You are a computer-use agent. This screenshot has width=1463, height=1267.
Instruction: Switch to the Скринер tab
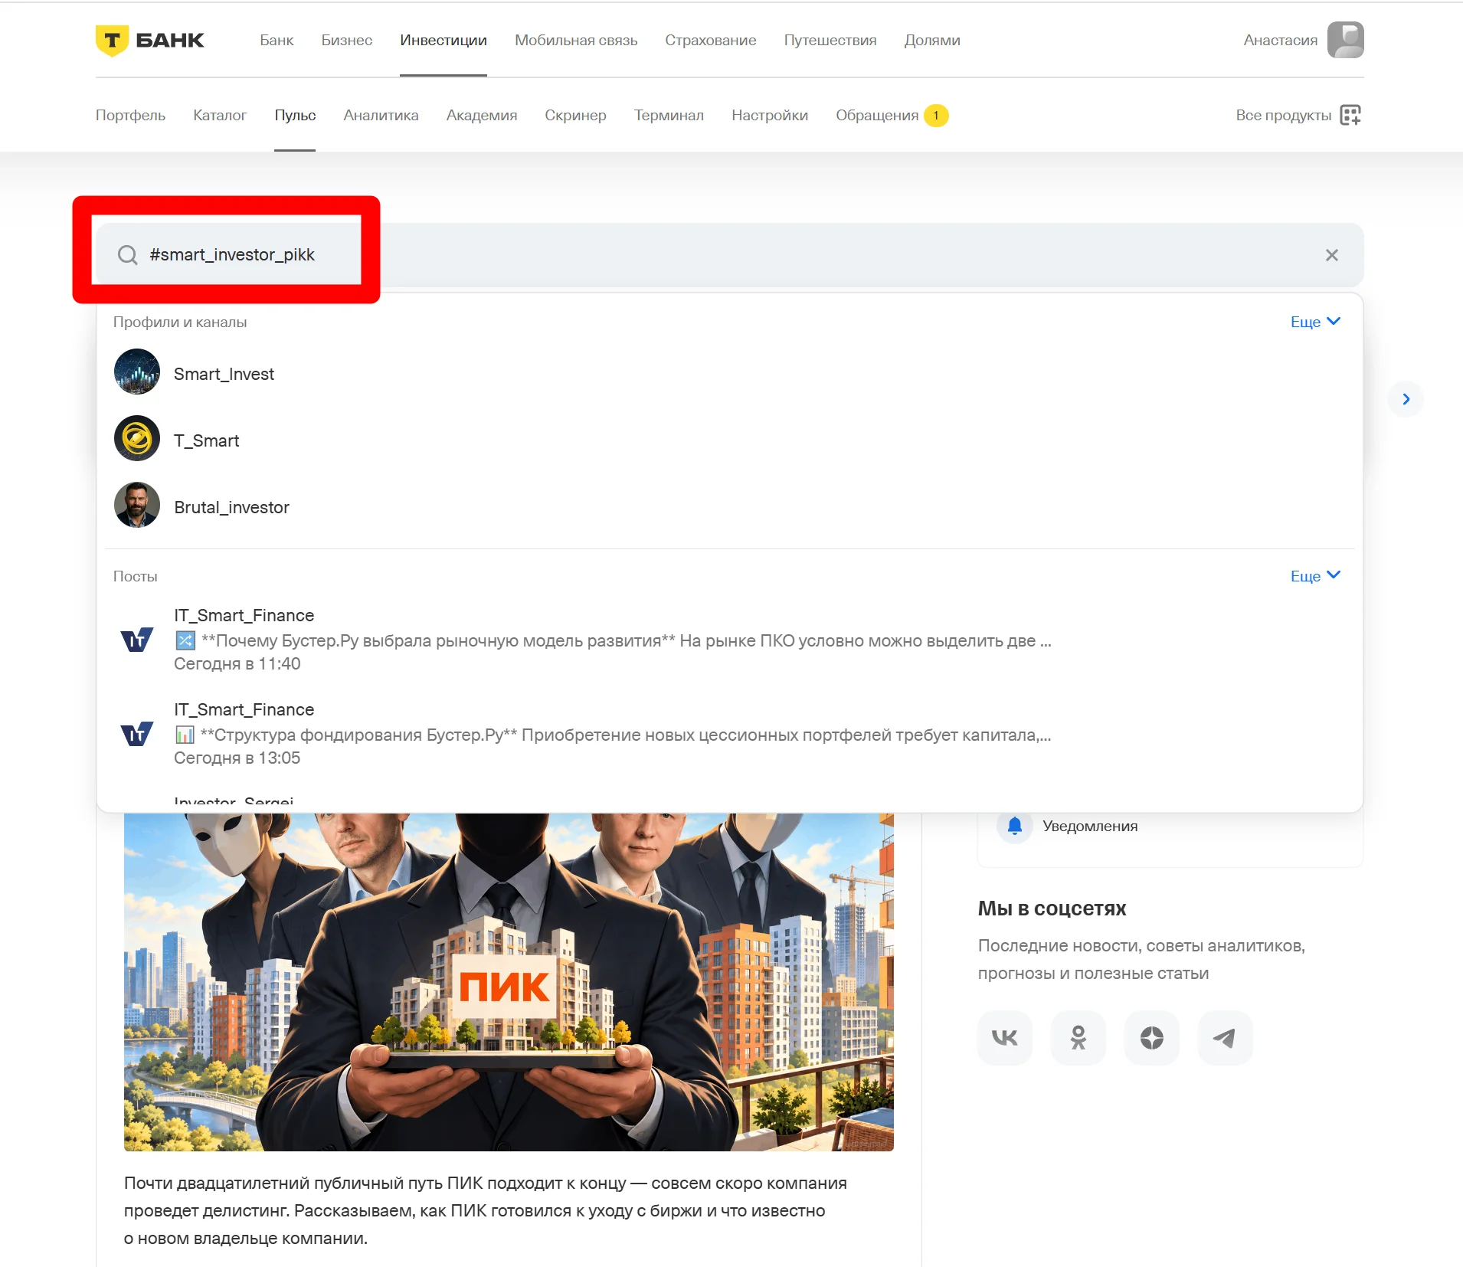575,115
